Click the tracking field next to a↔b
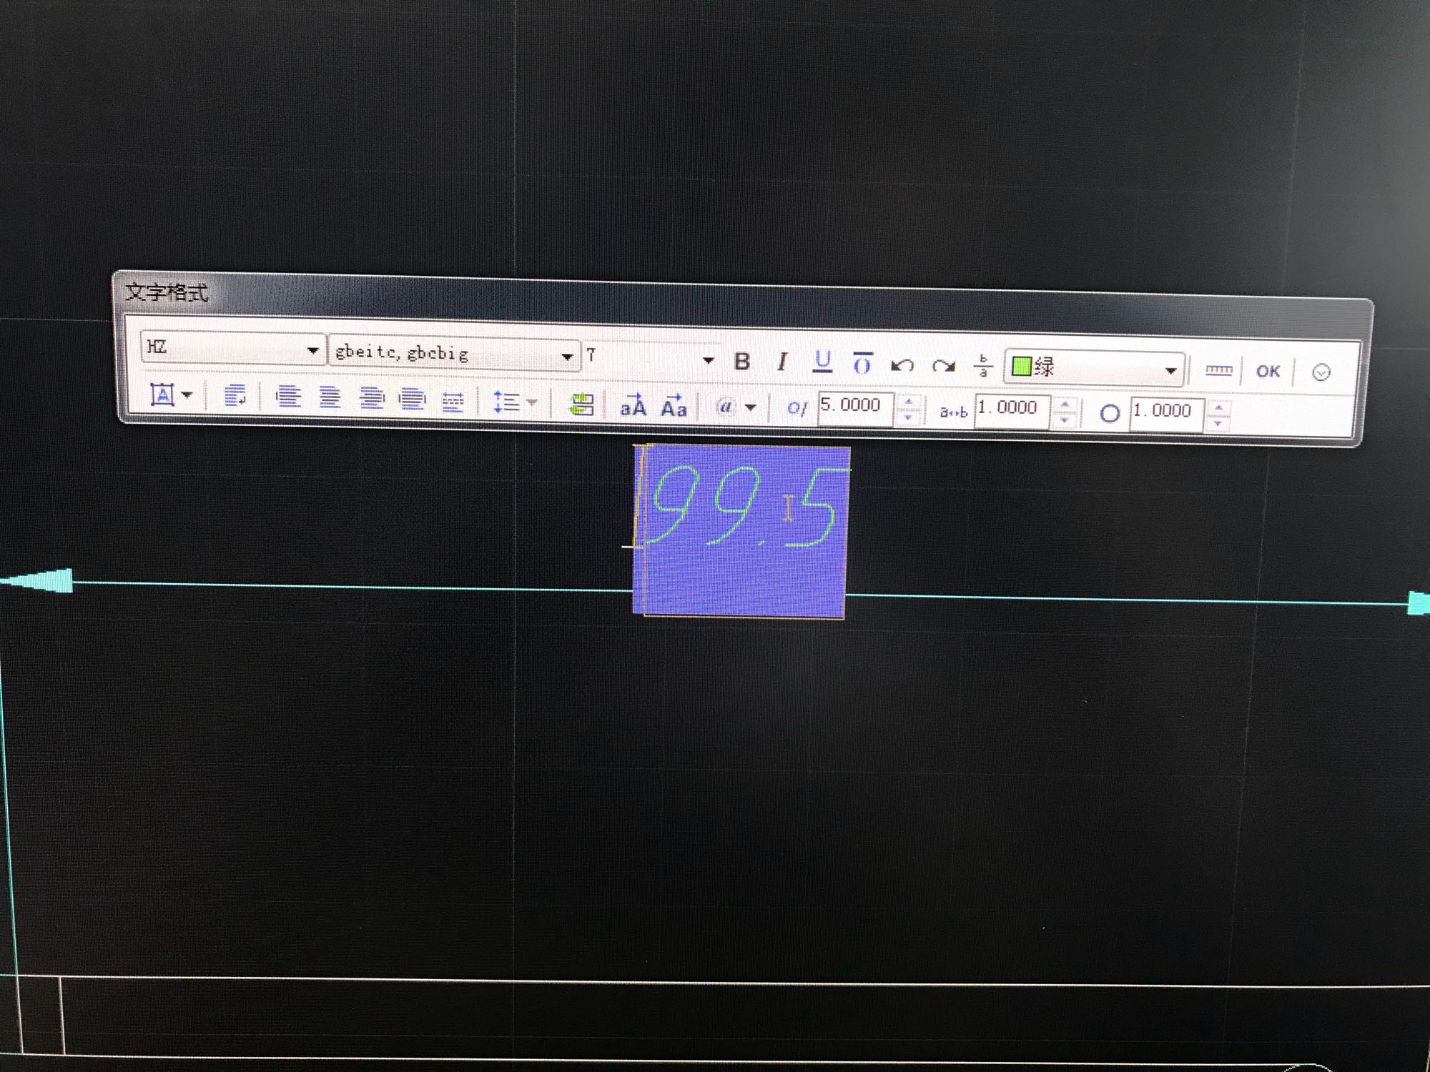 tap(1011, 411)
